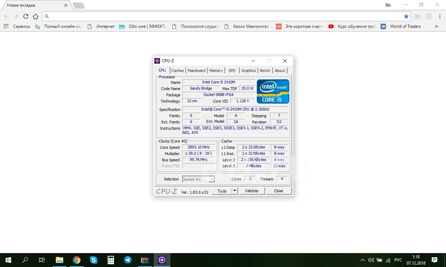Image resolution: width=446 pixels, height=267 pixels.
Task: Open the notification center icon
Action: 435,260
